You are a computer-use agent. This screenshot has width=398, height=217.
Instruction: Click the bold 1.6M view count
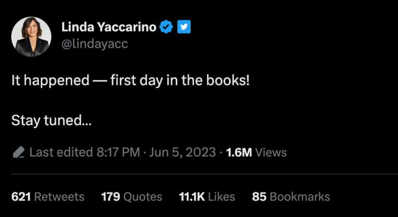[x=239, y=152]
